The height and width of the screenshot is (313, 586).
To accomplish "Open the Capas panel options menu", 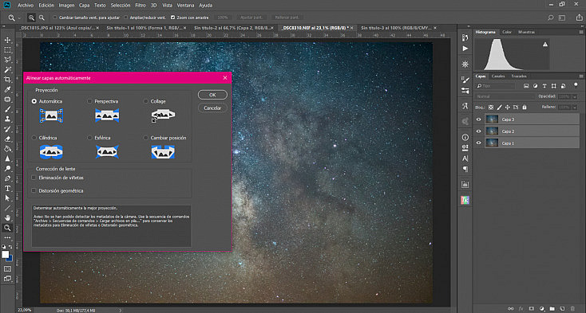I will (580, 76).
